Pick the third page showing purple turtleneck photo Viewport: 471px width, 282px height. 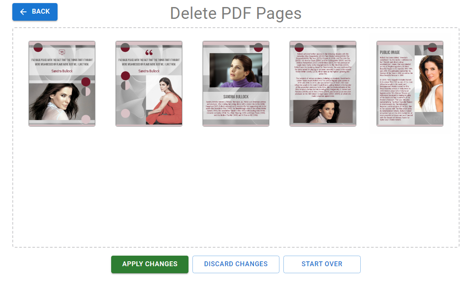click(x=236, y=83)
